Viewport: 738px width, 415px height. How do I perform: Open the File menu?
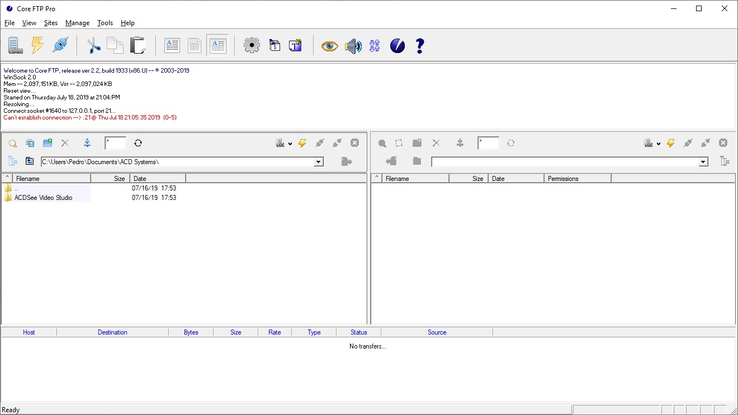coord(10,23)
